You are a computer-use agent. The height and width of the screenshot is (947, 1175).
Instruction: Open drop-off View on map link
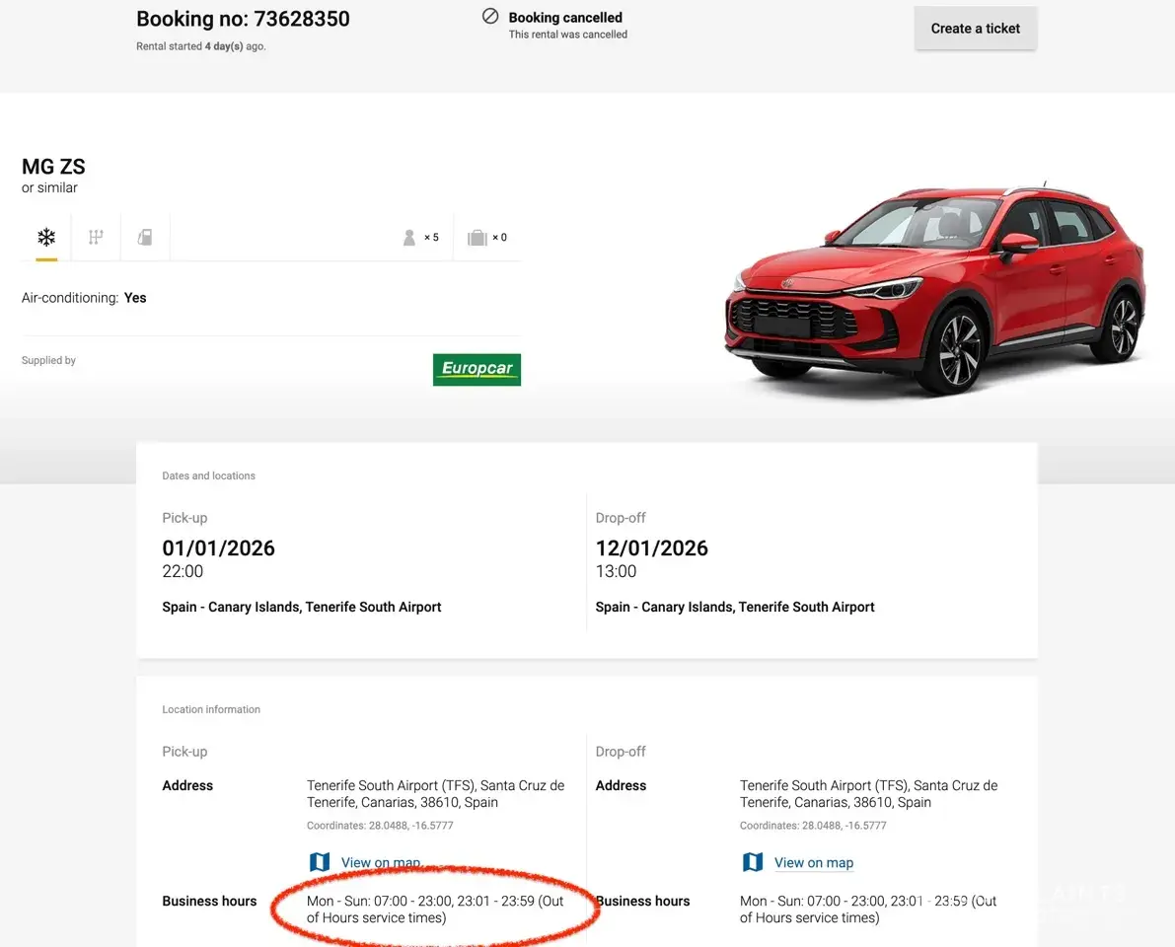(814, 862)
